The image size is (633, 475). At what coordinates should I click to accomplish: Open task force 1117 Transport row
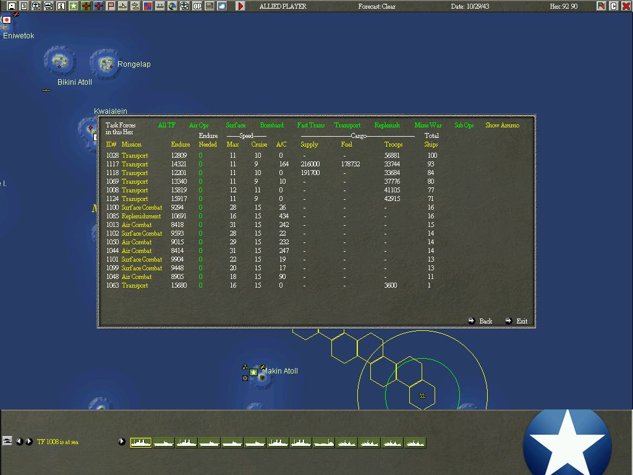pyautogui.click(x=272, y=164)
